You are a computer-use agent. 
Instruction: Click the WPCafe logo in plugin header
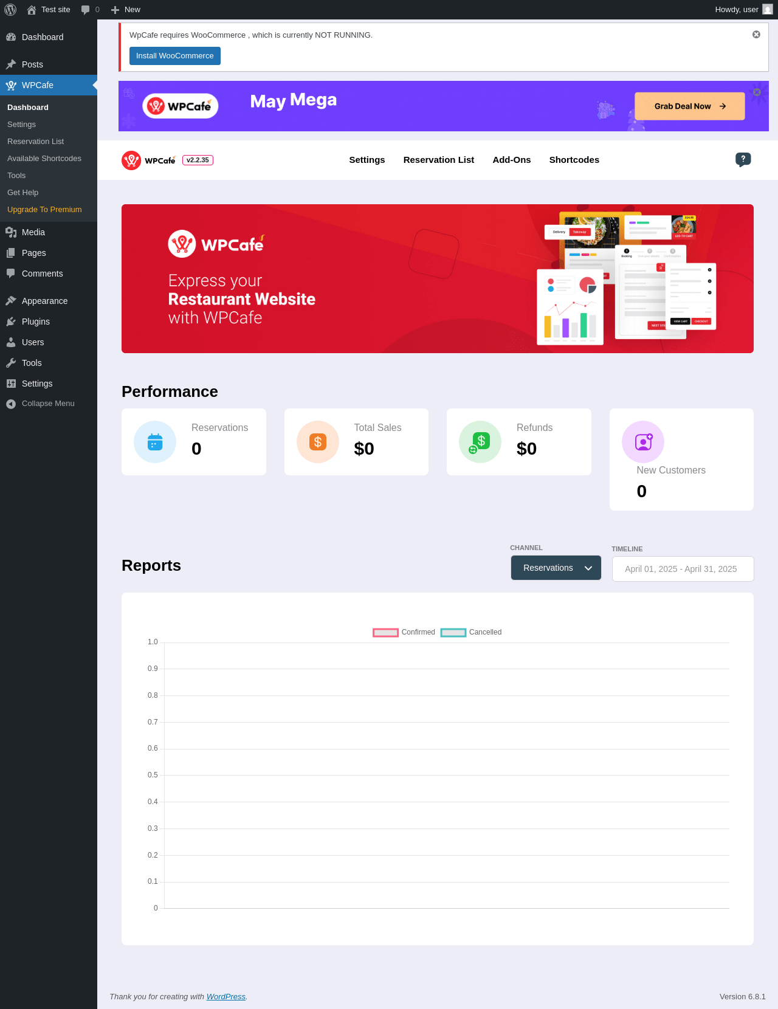pos(148,160)
